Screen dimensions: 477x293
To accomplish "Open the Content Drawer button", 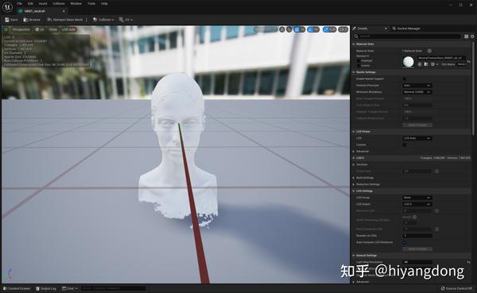I will click(x=17, y=288).
